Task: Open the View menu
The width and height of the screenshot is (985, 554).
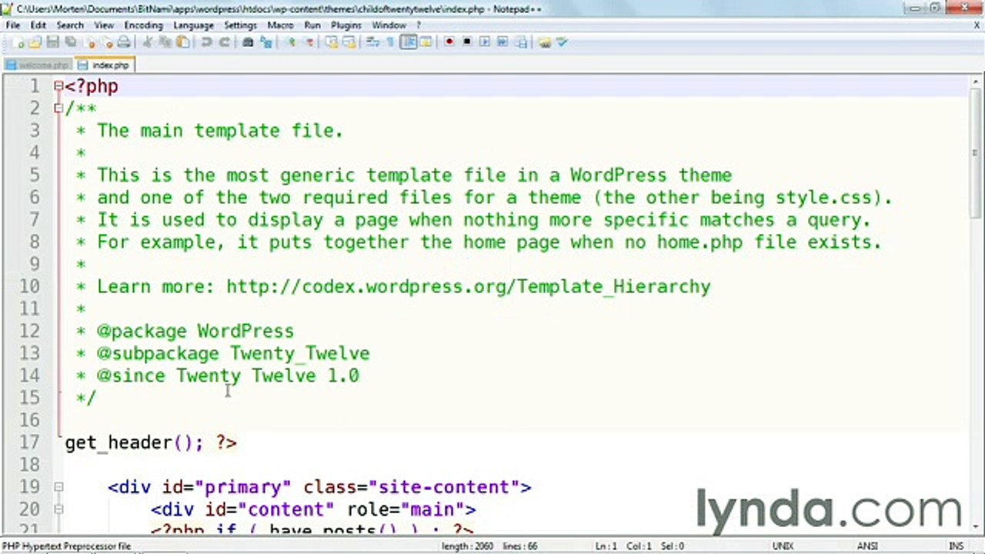Action: [x=104, y=25]
